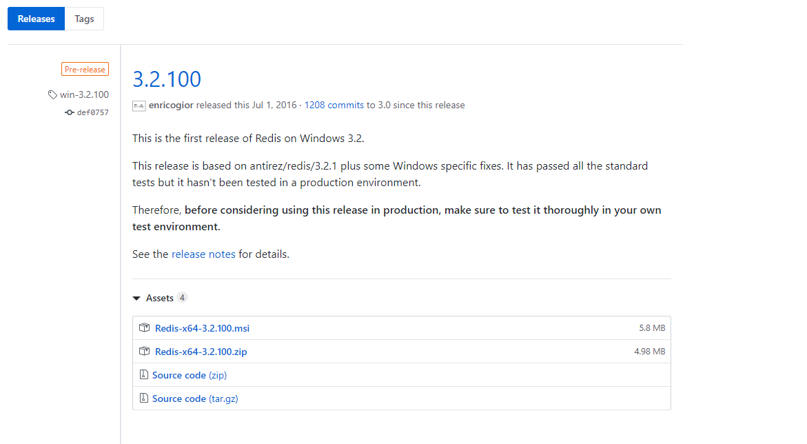Screen dimensions: 807x444
Task: Download Redis-x64-3.2.100.msi
Action: click(202, 328)
